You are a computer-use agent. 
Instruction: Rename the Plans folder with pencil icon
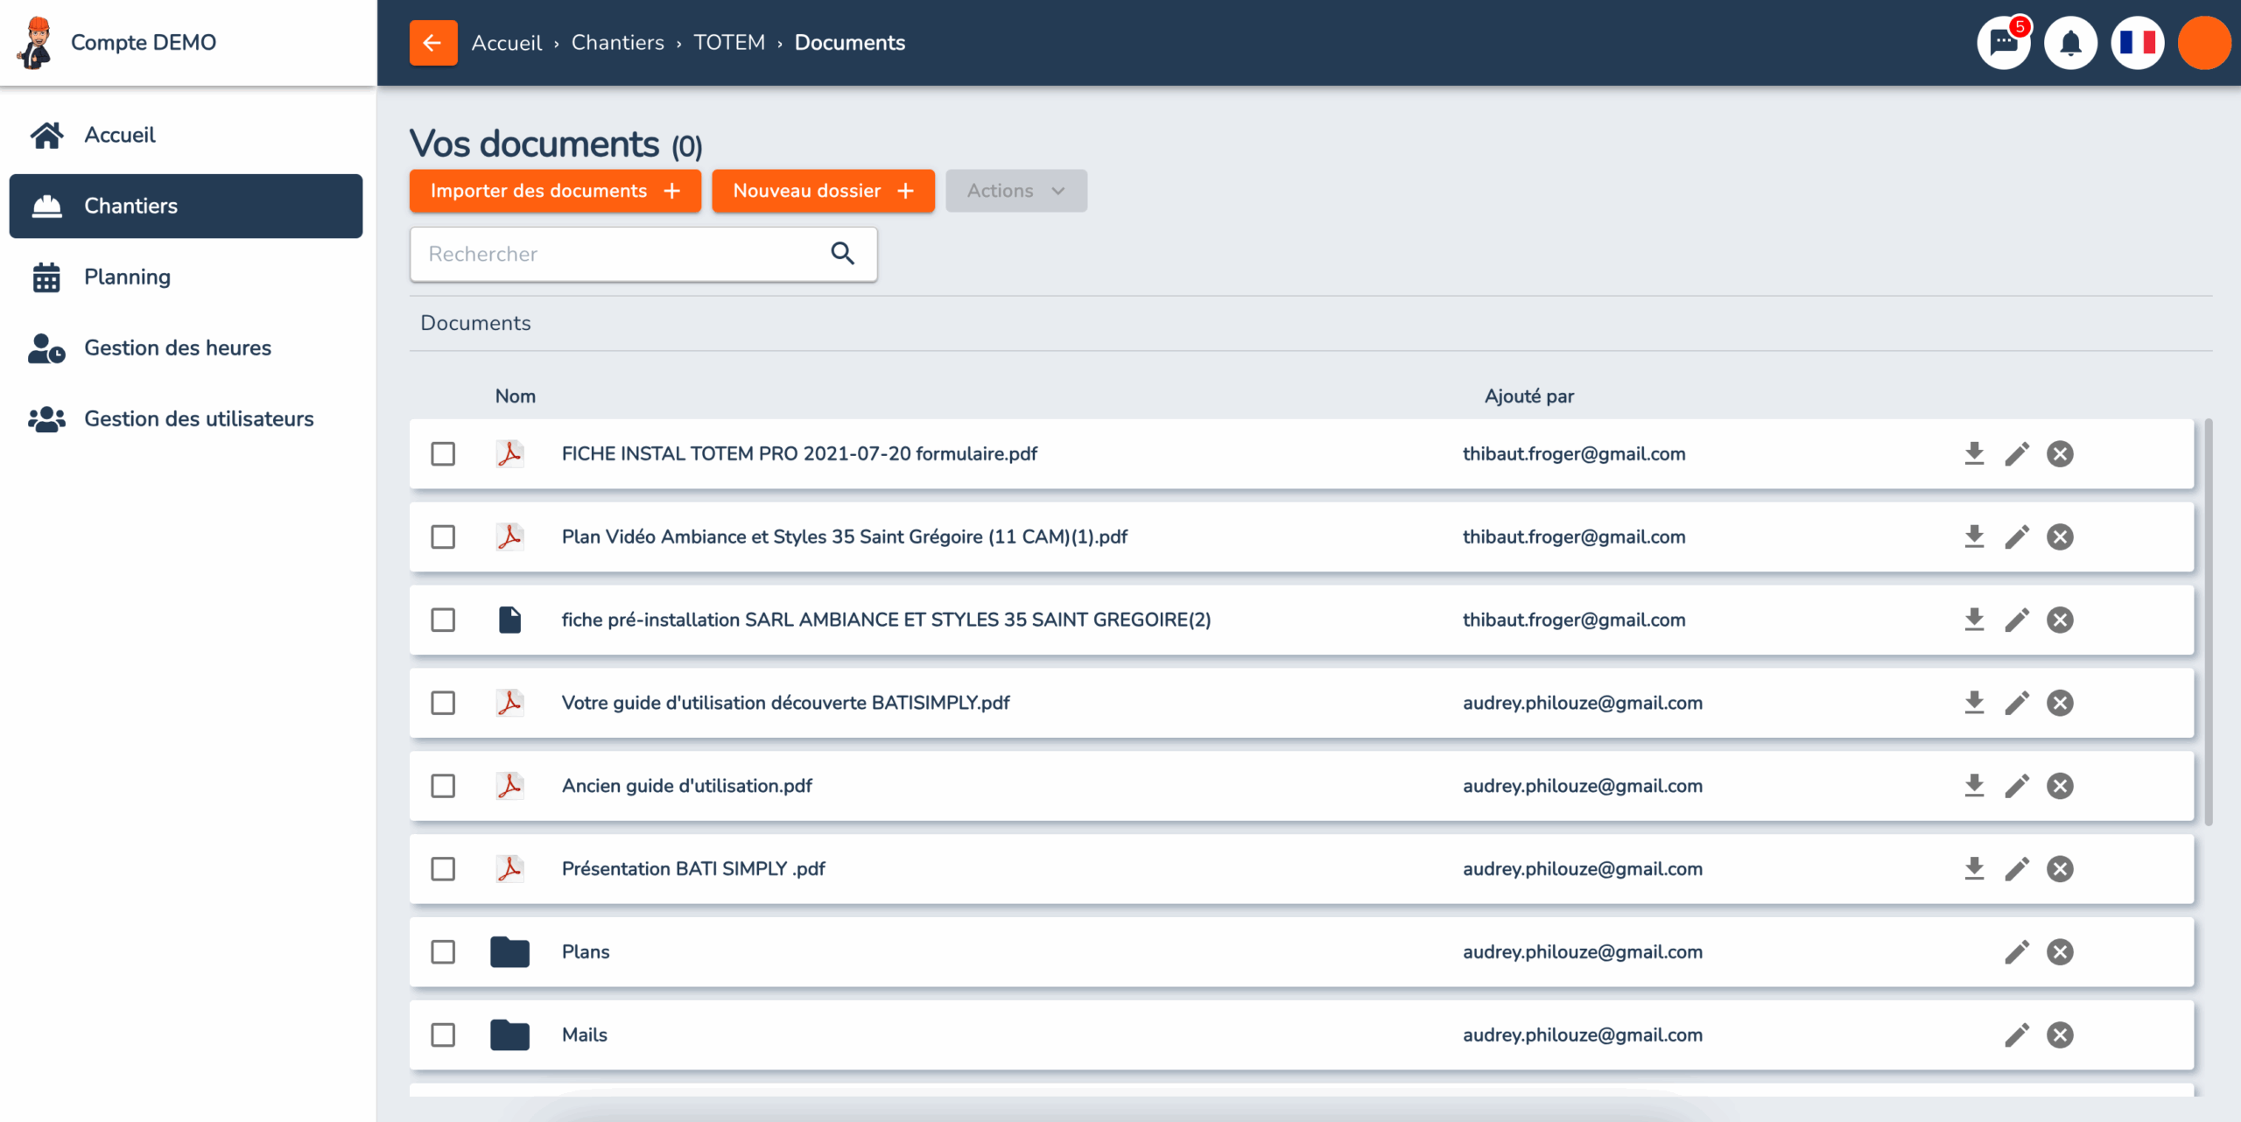click(x=2017, y=952)
